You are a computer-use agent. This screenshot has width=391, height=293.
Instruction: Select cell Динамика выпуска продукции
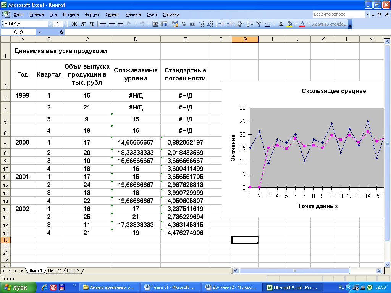(x=61, y=51)
